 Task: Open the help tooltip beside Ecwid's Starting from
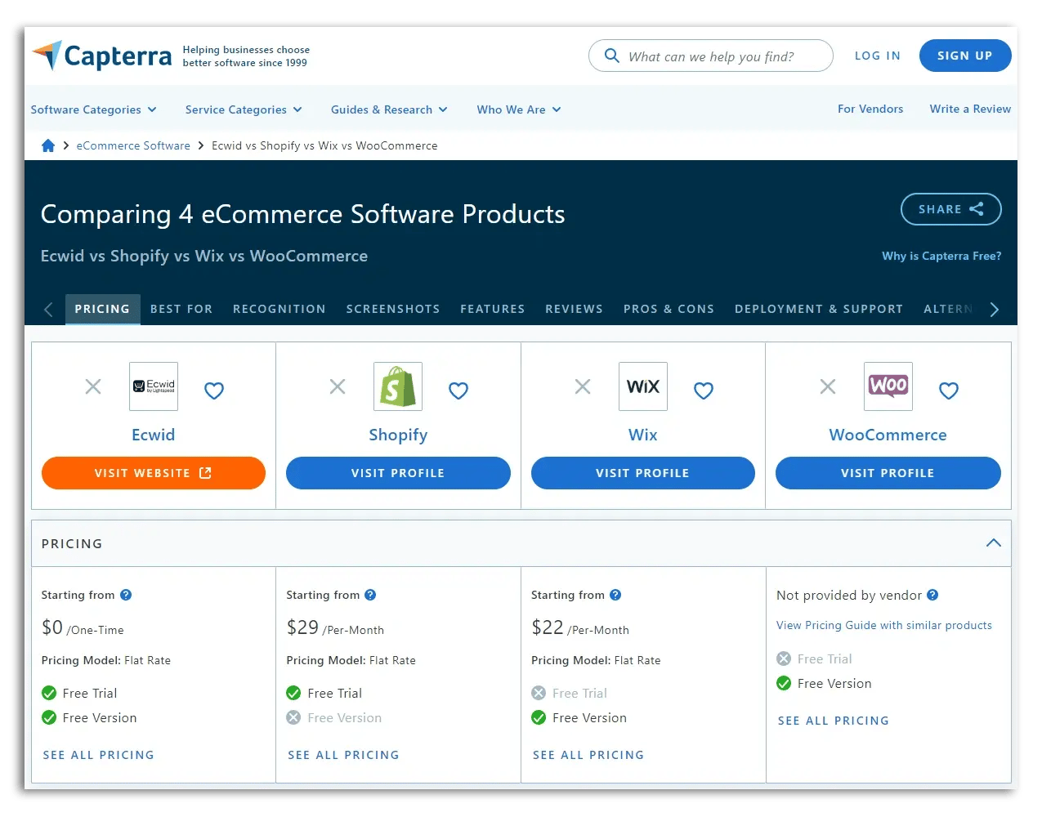point(126,595)
